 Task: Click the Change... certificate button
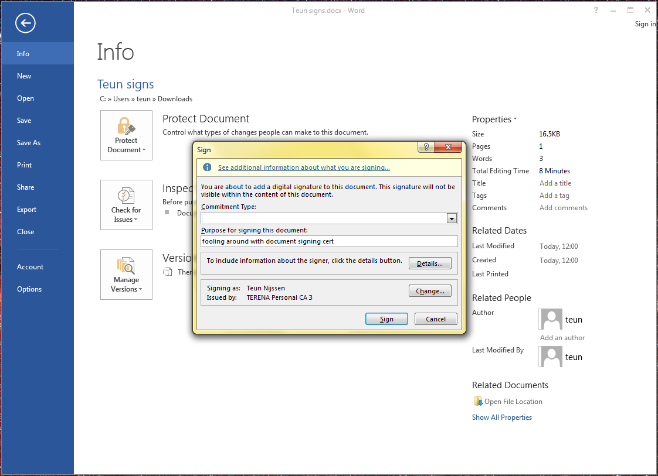click(x=430, y=291)
